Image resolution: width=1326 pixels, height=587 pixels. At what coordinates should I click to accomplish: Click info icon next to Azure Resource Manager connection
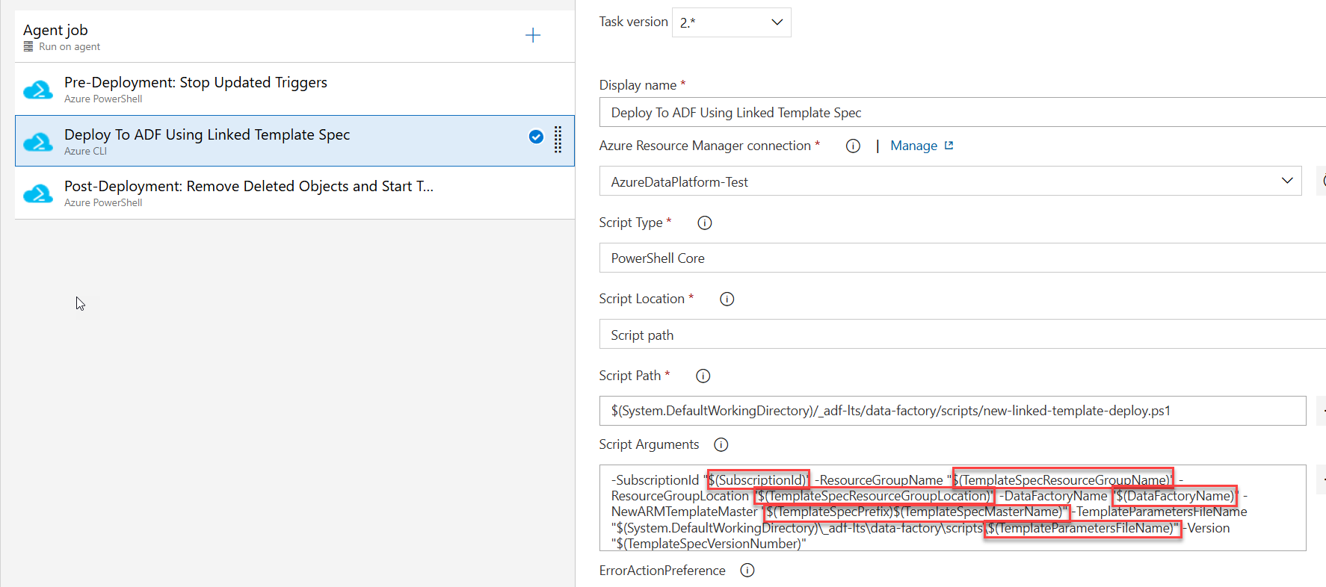pos(853,146)
